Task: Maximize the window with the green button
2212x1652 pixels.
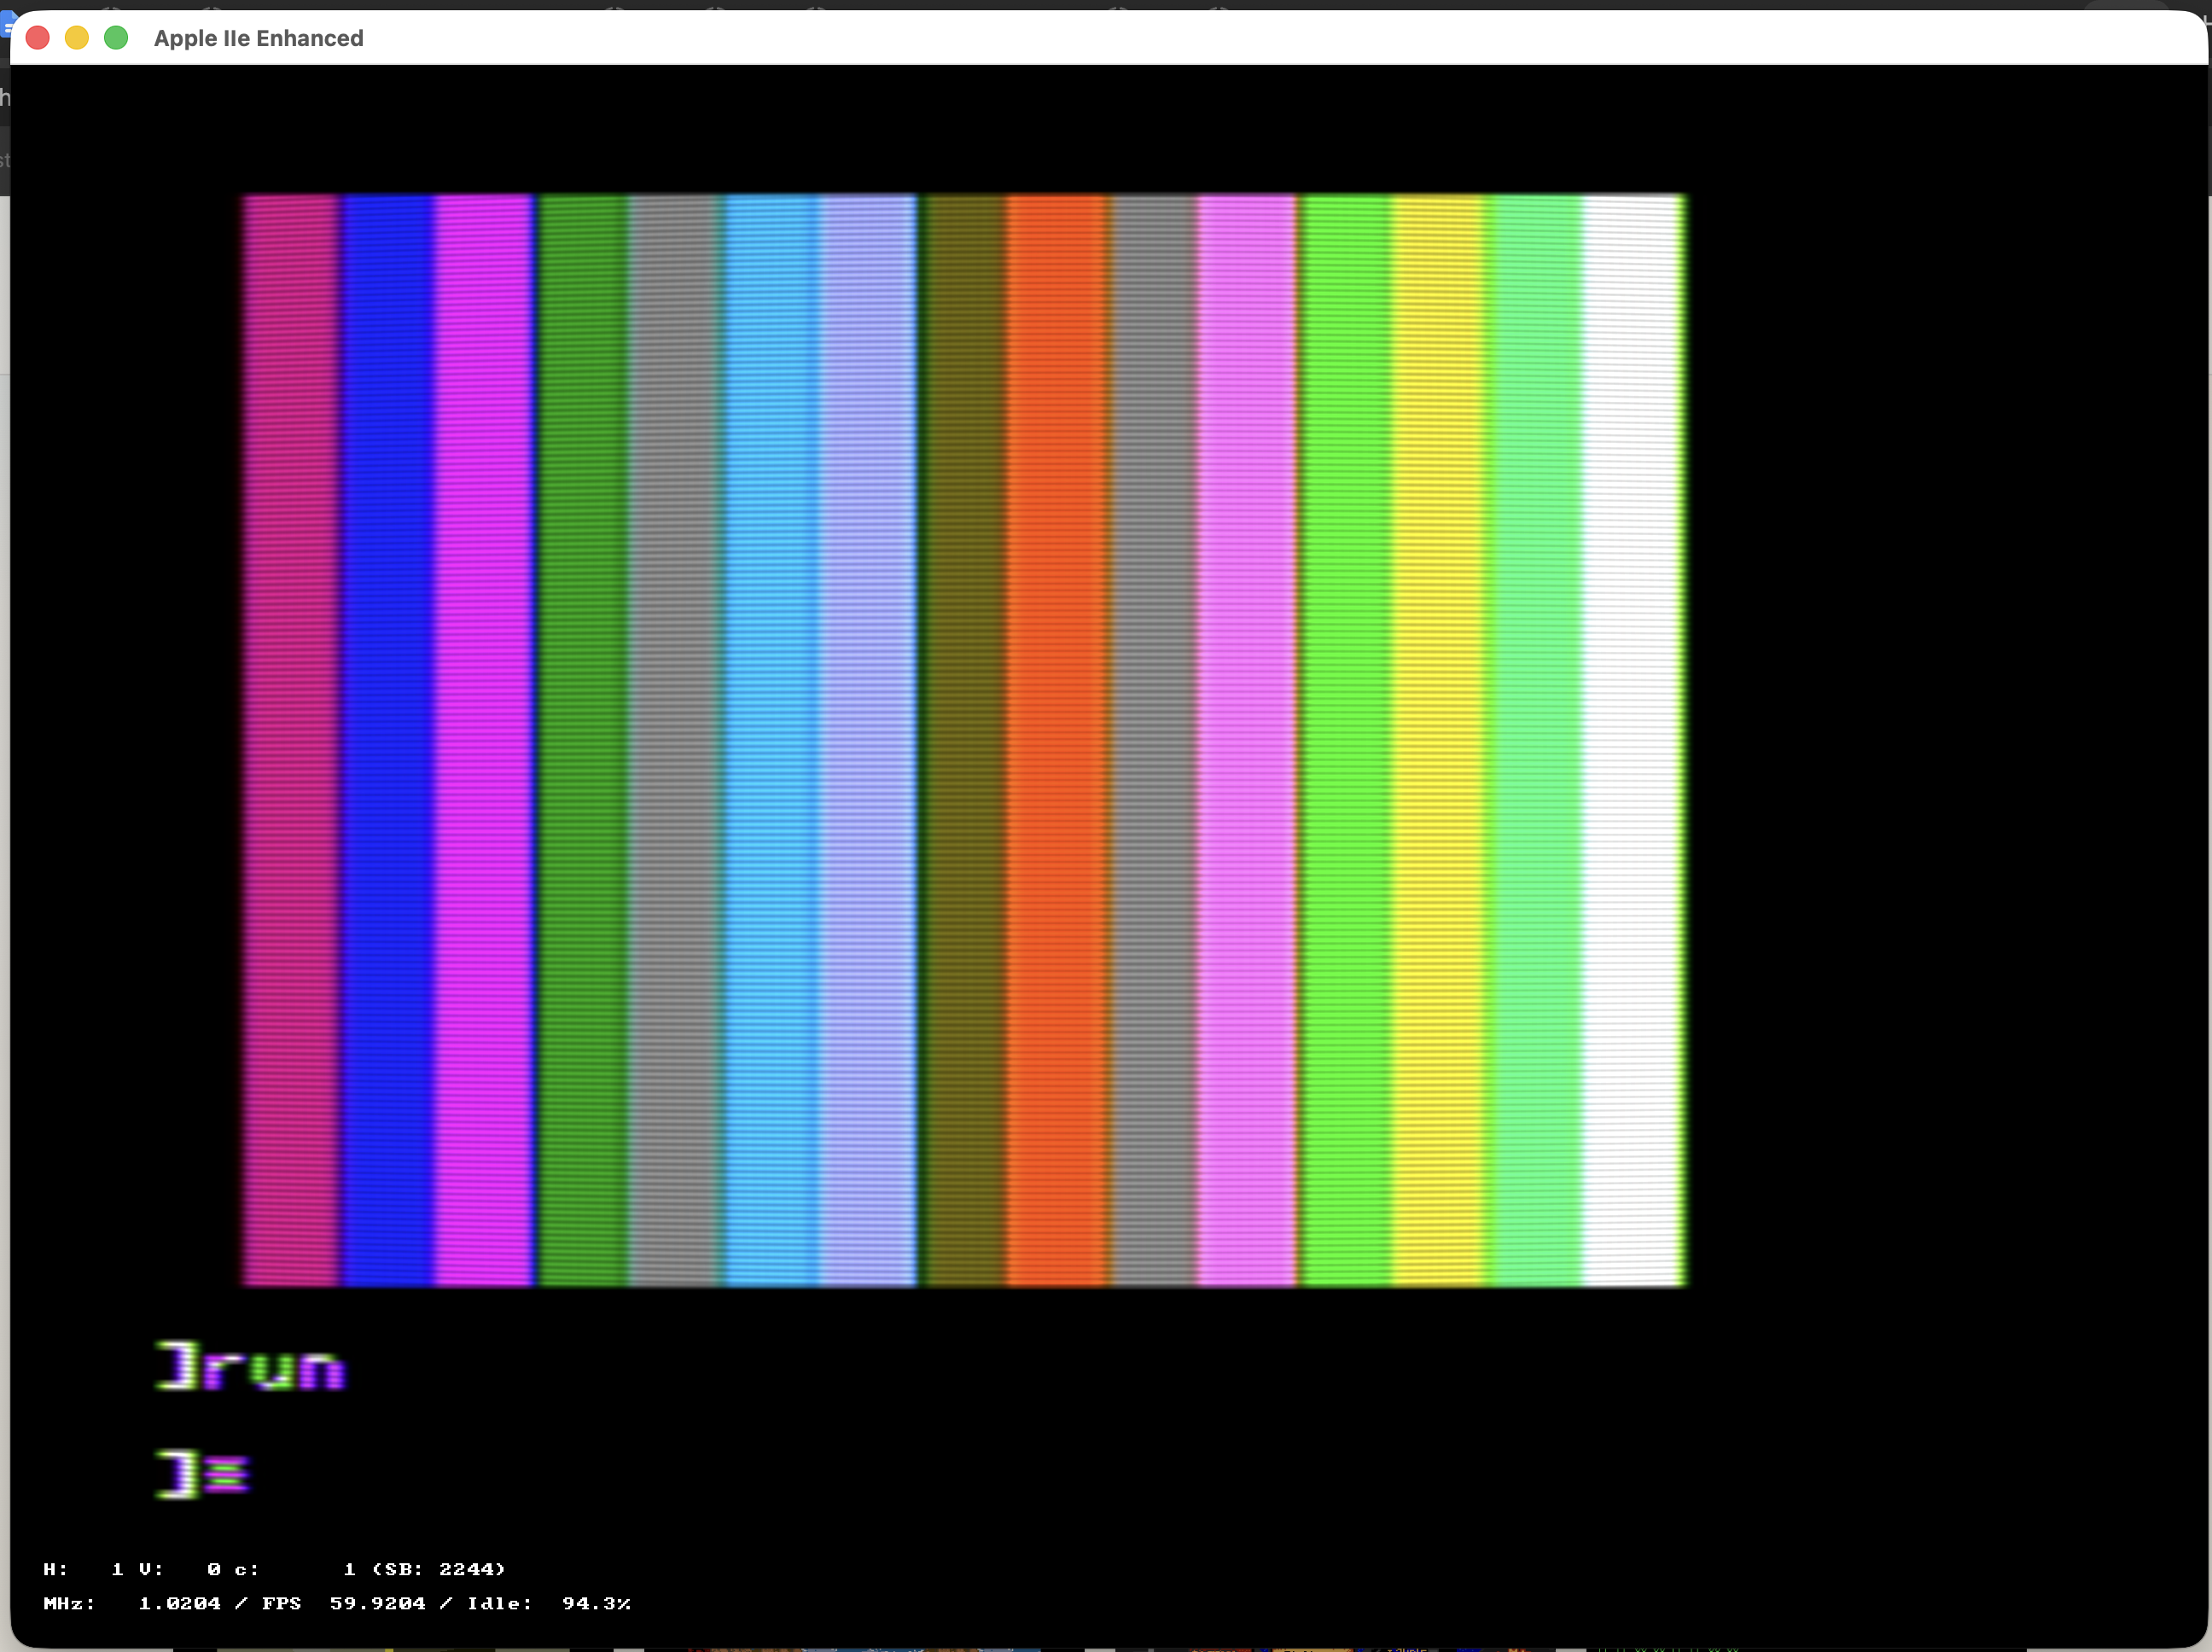Action: pos(116,38)
